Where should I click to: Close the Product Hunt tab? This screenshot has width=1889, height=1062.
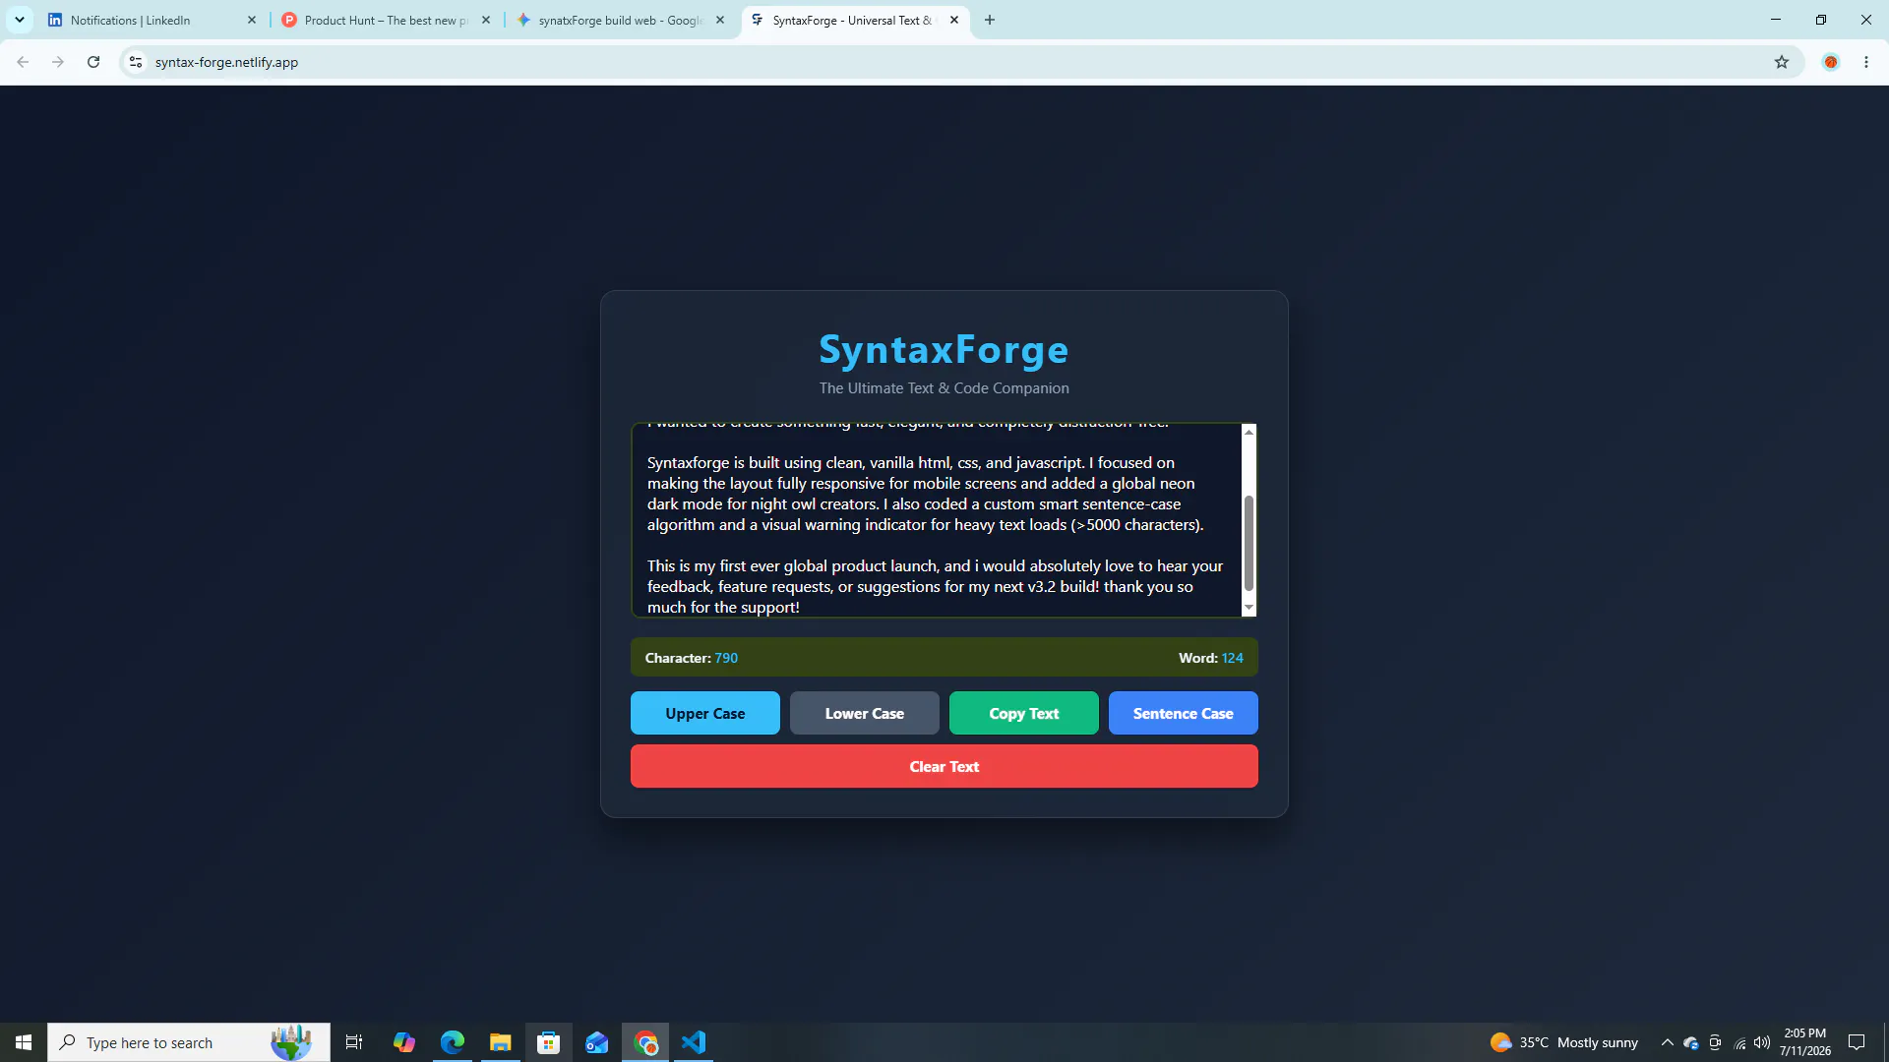[x=486, y=20]
